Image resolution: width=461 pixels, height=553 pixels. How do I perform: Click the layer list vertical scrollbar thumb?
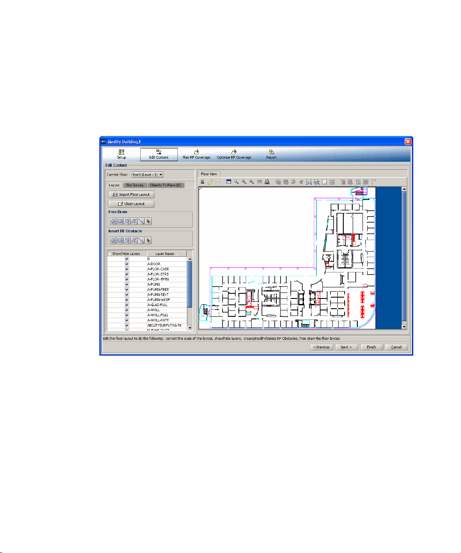190,284
